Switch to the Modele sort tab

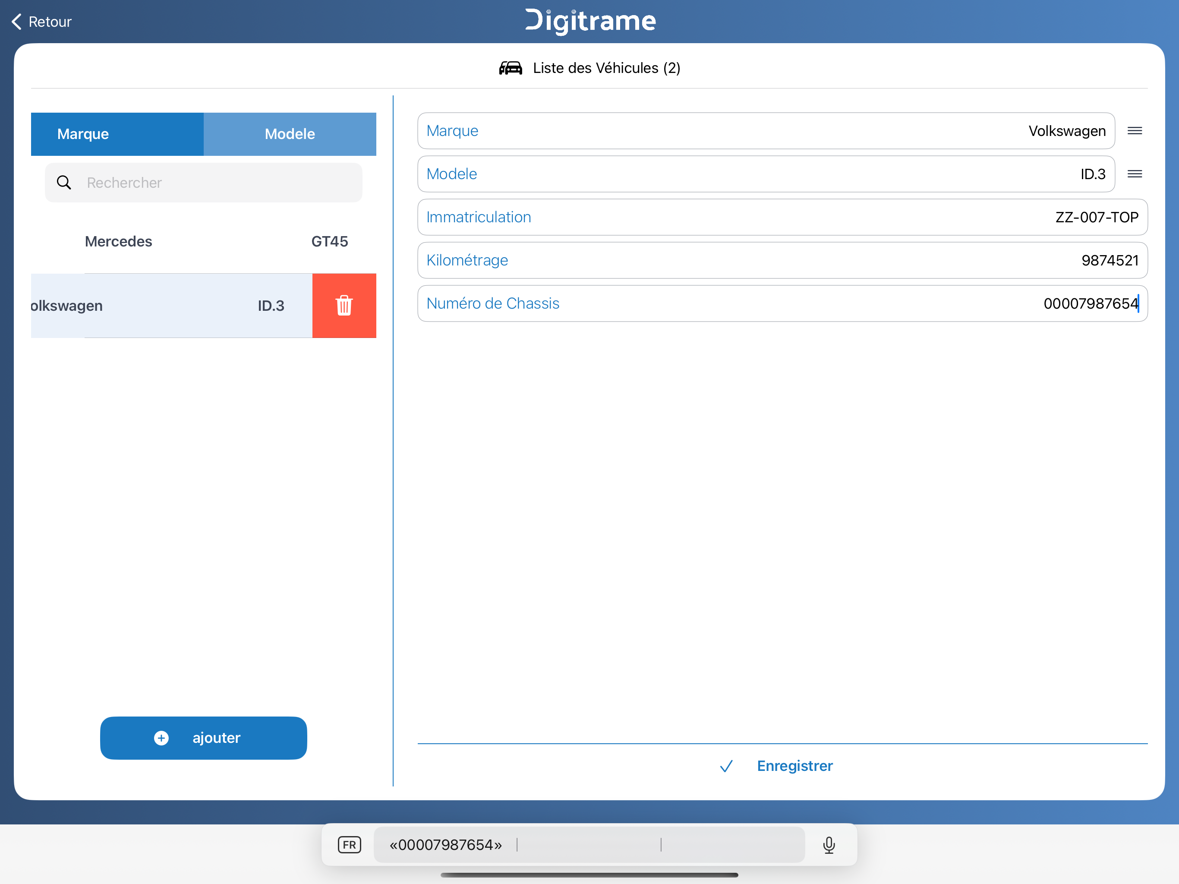[x=290, y=134]
